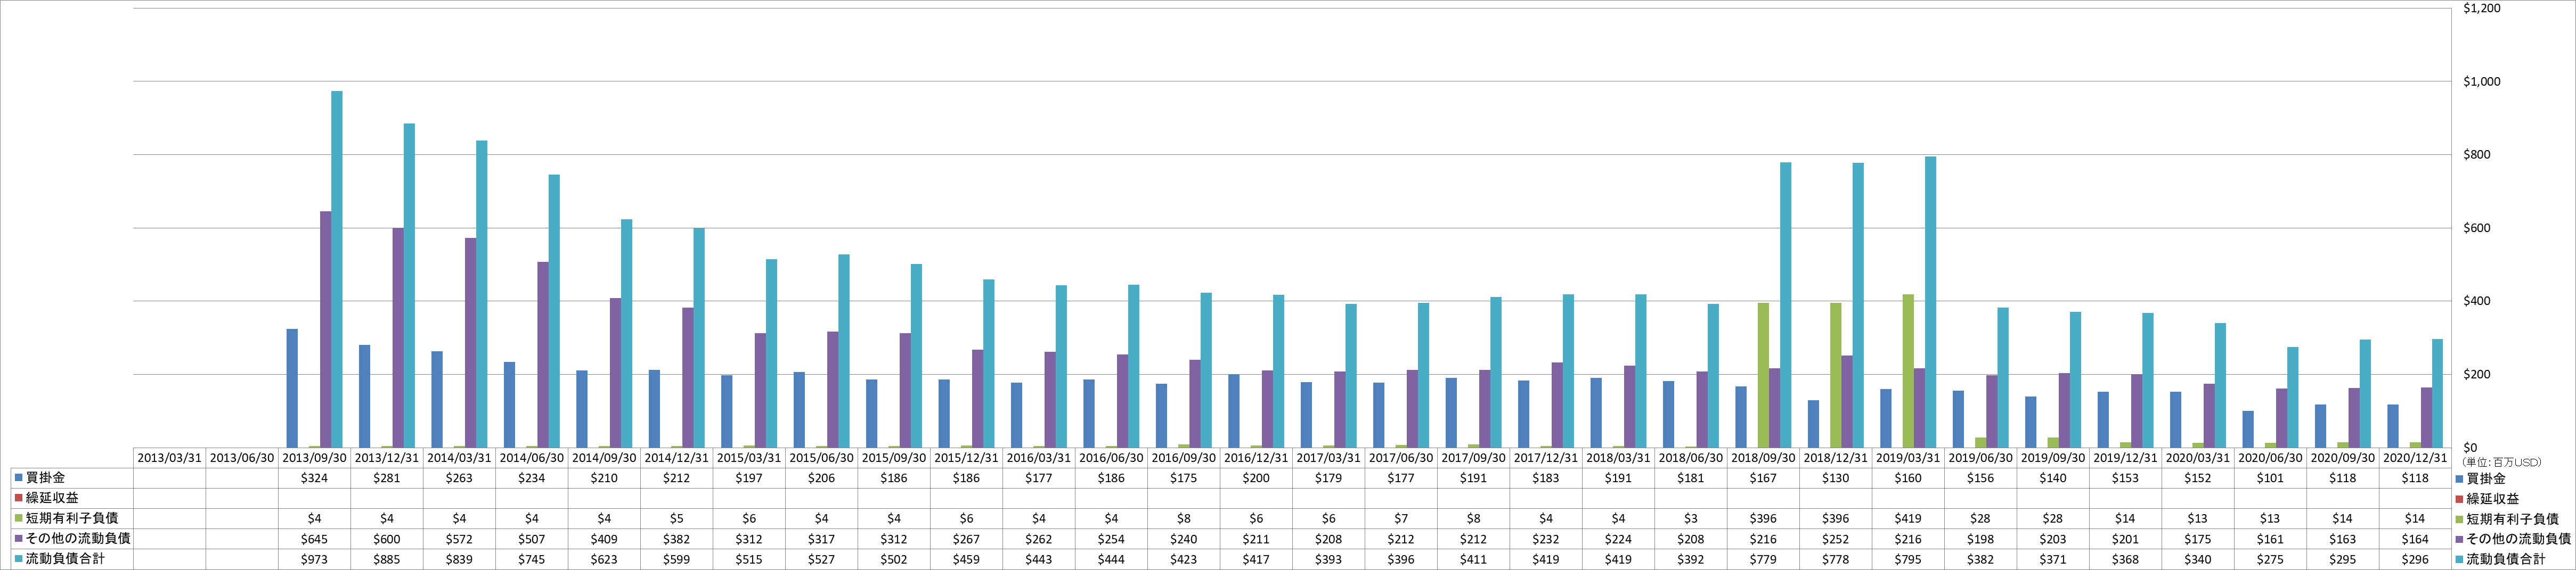The image size is (2576, 570).
Task: Select the $623 total cell for 2014/09/30
Action: click(x=604, y=559)
